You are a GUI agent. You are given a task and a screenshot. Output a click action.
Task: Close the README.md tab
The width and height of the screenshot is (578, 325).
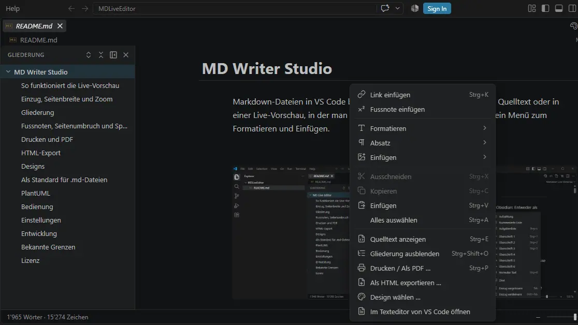click(x=60, y=26)
